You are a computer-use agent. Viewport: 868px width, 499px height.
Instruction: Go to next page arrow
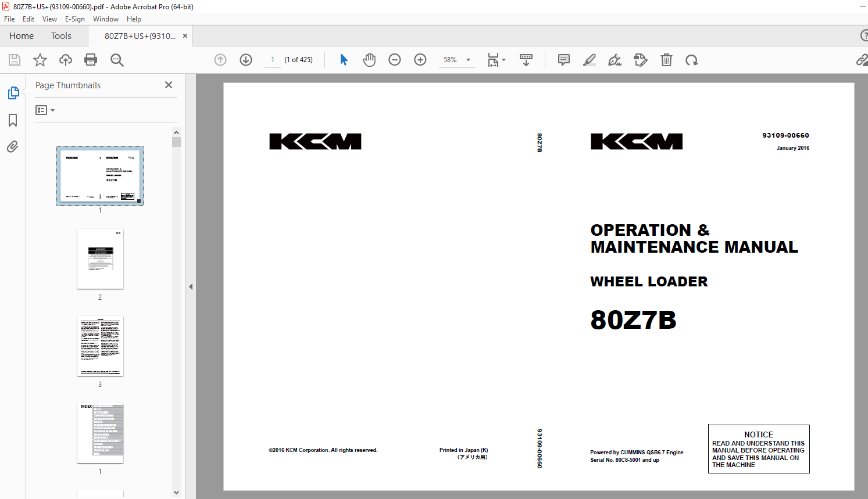246,60
